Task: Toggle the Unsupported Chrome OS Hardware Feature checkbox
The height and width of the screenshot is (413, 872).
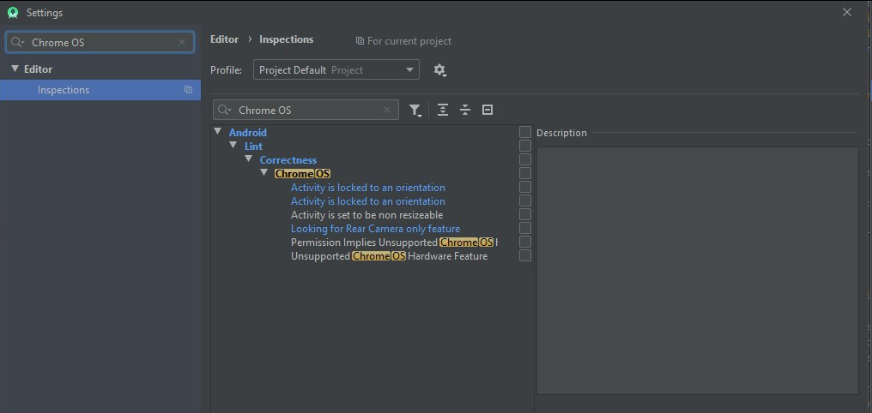Action: pos(525,255)
